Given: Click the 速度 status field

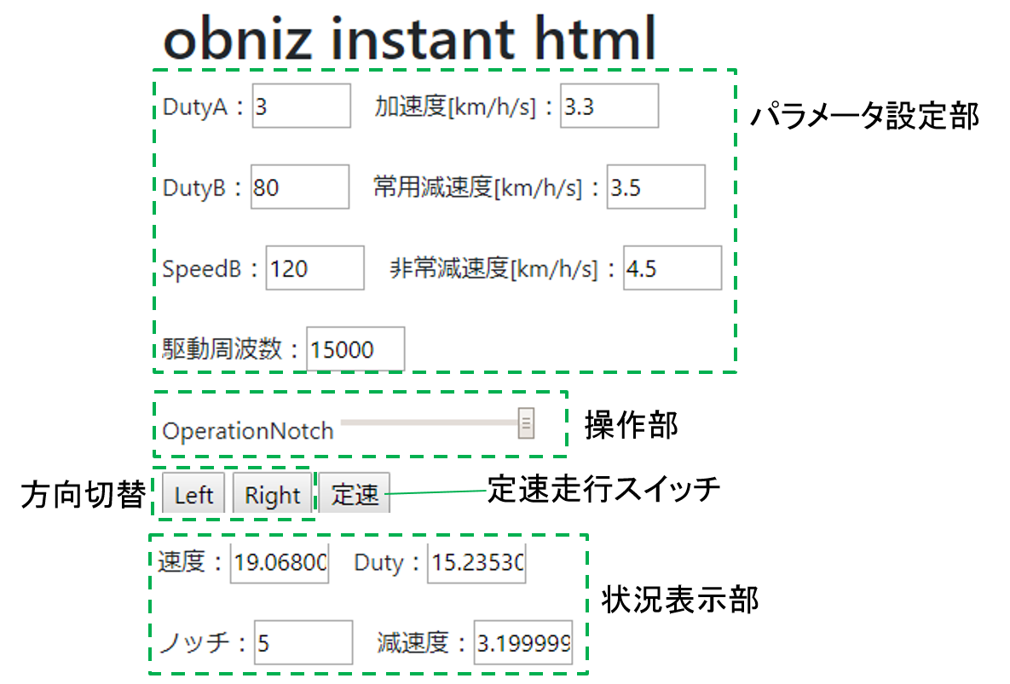Looking at the screenshot, I should click(x=280, y=562).
